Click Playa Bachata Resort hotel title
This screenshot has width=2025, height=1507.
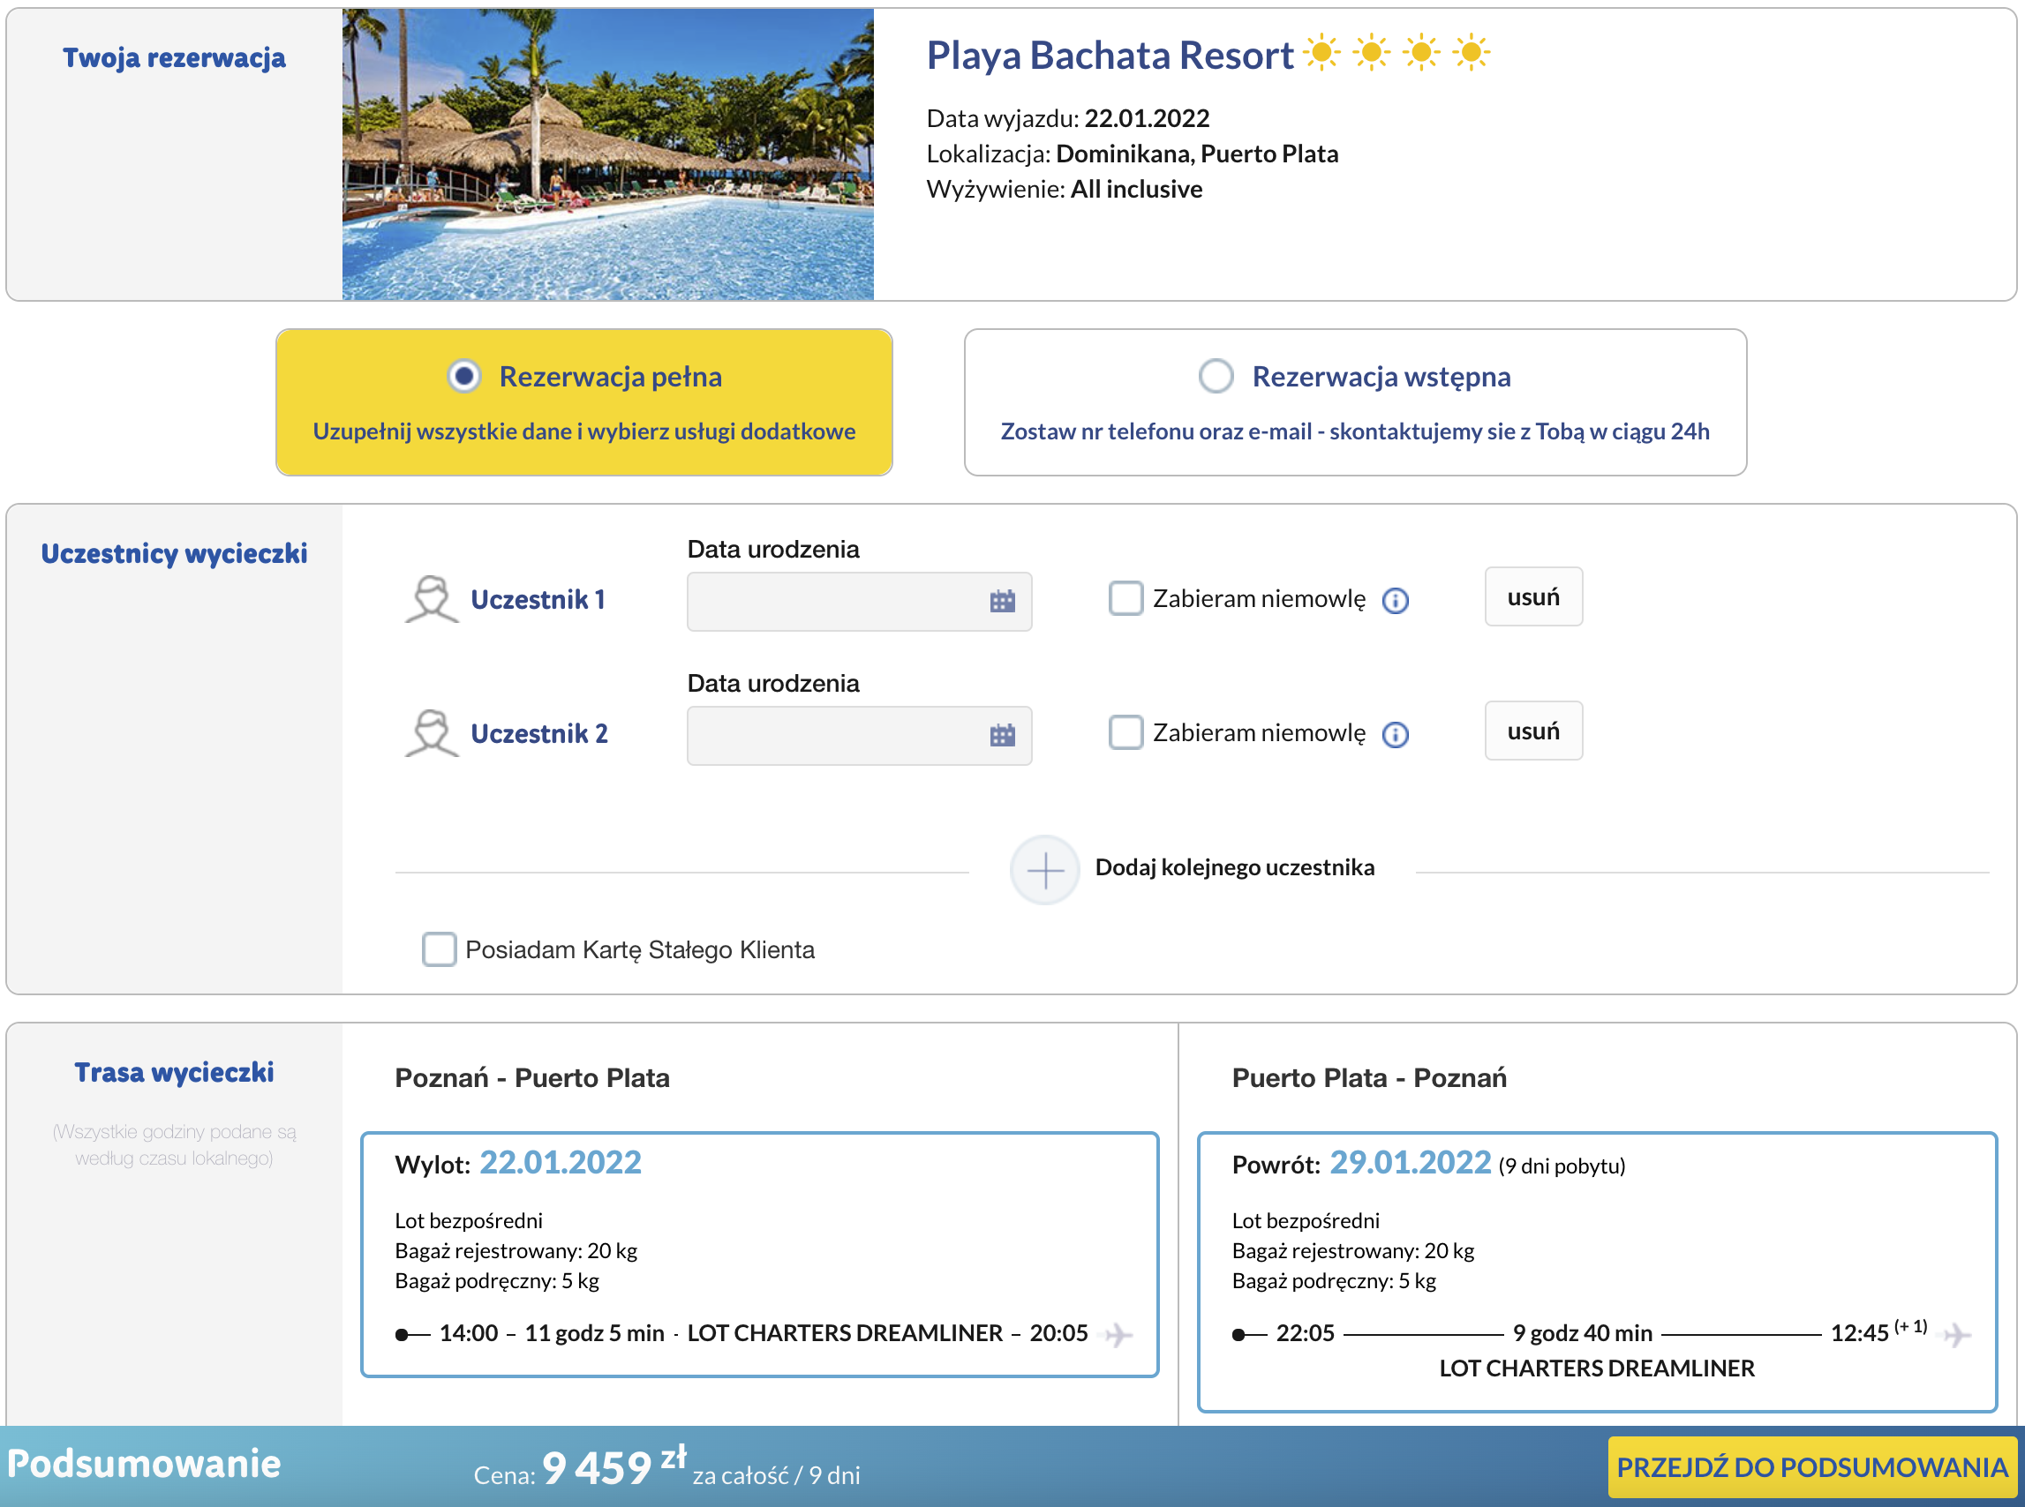coord(1110,55)
